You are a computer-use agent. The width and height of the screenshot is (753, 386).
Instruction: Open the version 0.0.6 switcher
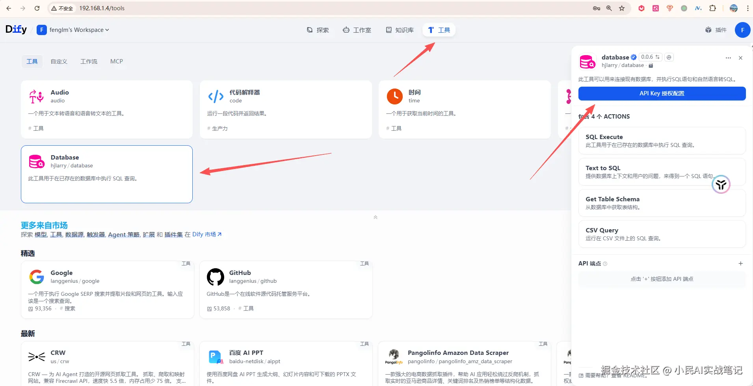coord(650,57)
